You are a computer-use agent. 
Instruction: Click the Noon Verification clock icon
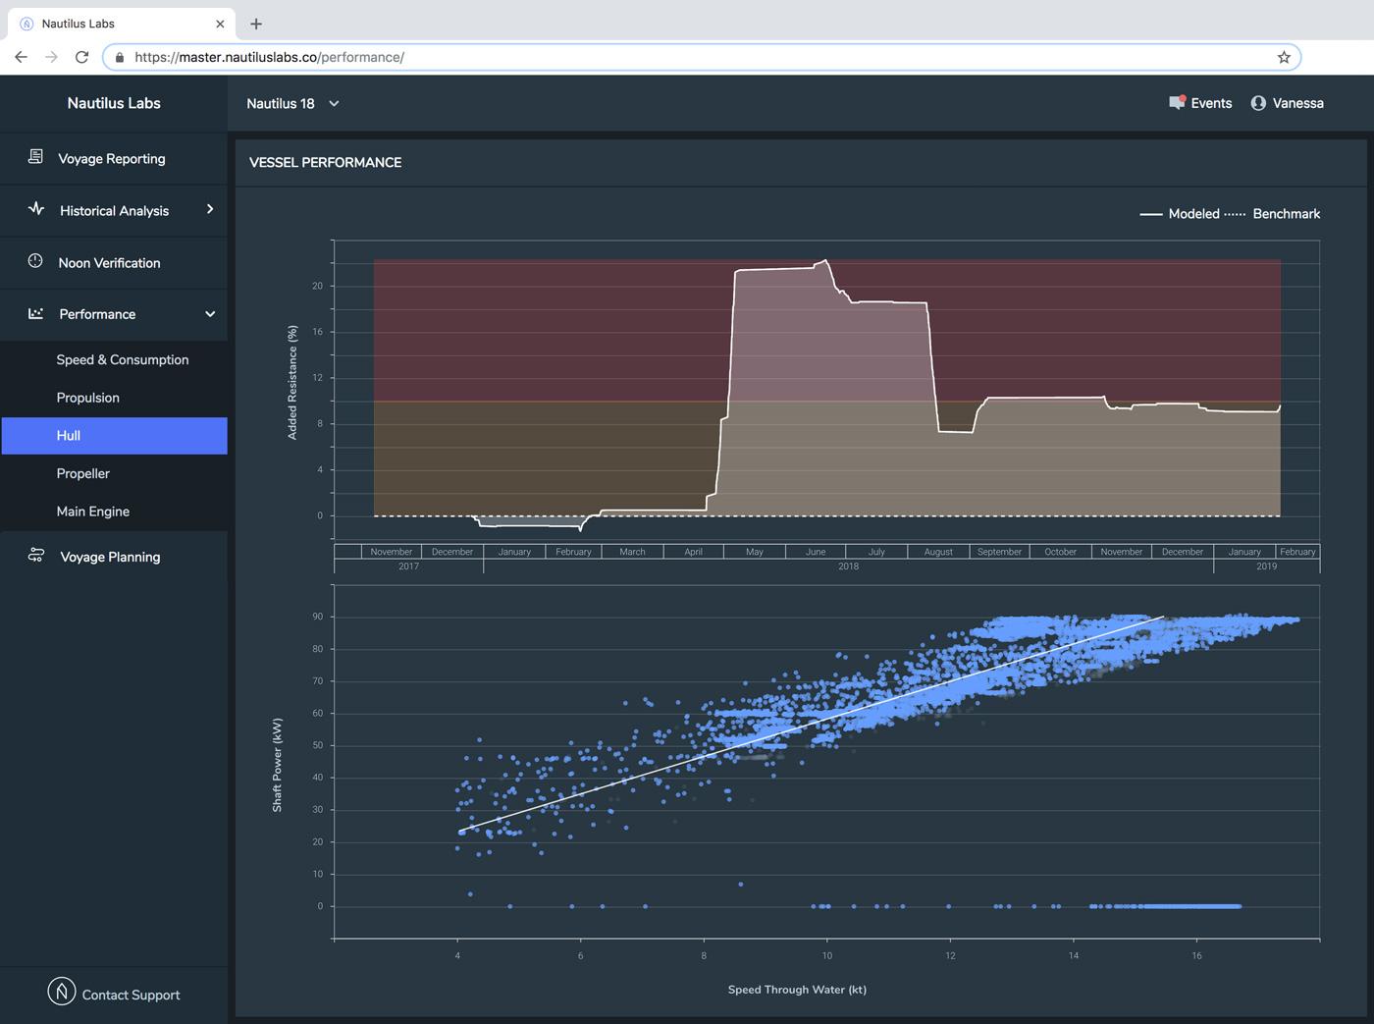35,261
